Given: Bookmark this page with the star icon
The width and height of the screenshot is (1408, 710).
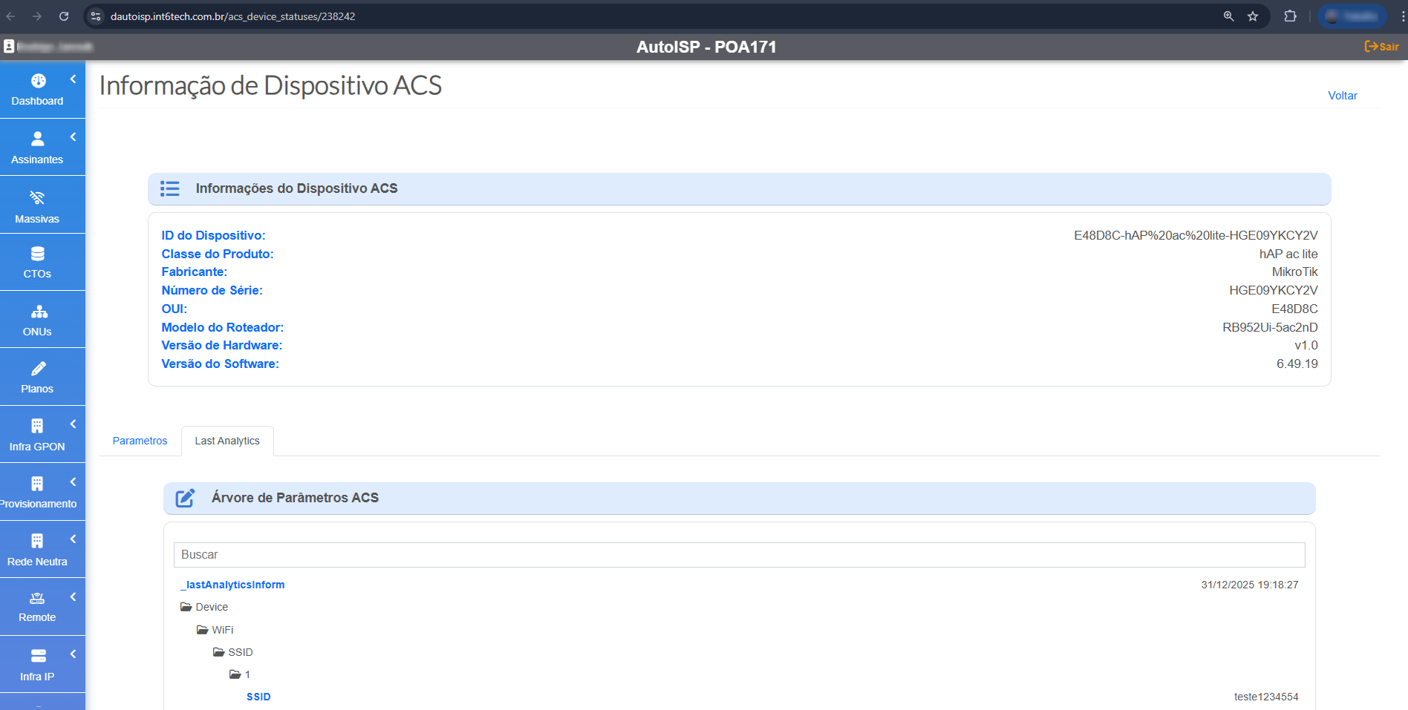Looking at the screenshot, I should pyautogui.click(x=1253, y=16).
